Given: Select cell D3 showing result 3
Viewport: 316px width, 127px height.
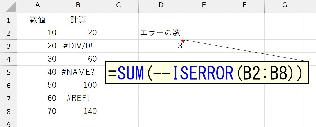Looking at the screenshot, I should pyautogui.click(x=161, y=46).
